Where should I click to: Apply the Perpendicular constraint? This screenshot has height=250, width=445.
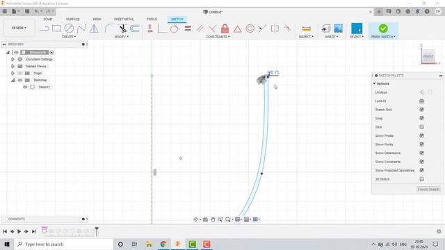click(212, 28)
